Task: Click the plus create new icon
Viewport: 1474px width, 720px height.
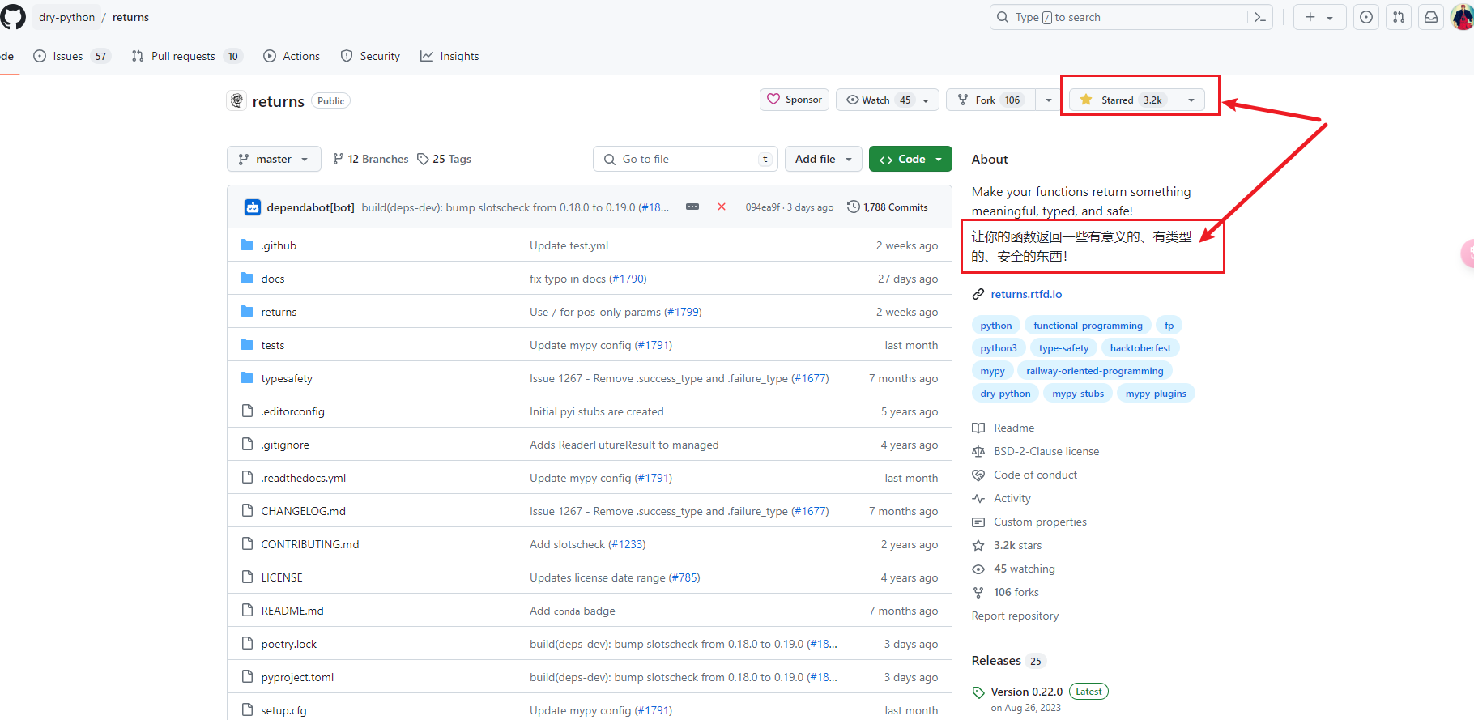Action: (x=1310, y=17)
